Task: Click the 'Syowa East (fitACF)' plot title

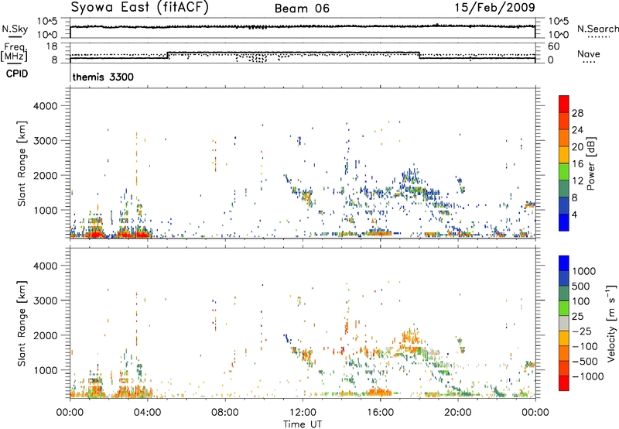Action: [x=139, y=8]
